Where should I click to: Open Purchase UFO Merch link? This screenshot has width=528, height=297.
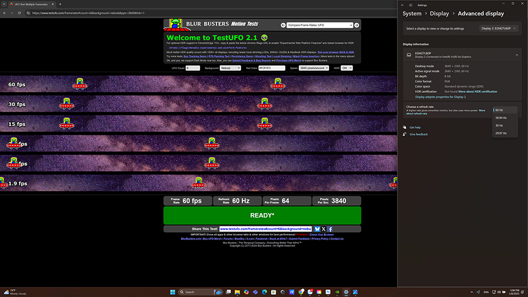(x=289, y=61)
